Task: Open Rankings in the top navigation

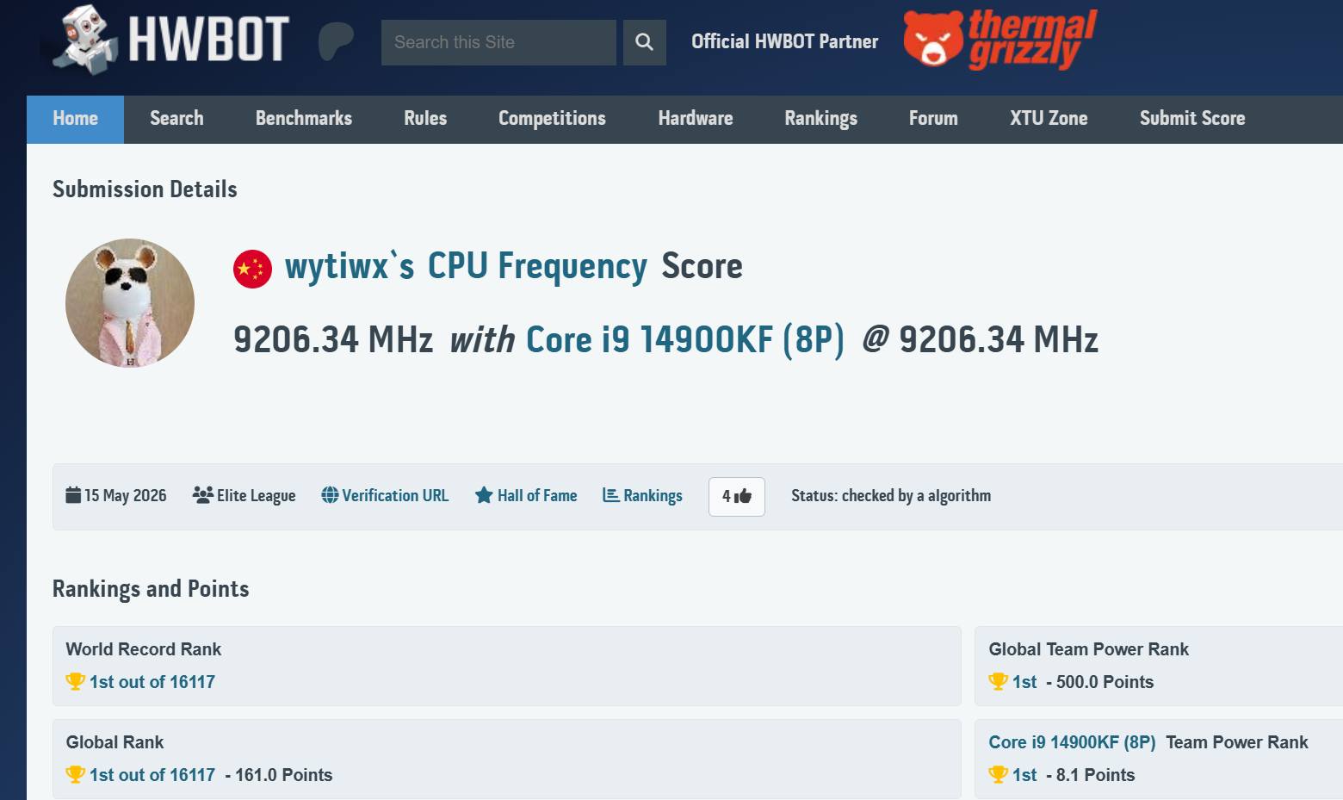Action: [x=820, y=119]
